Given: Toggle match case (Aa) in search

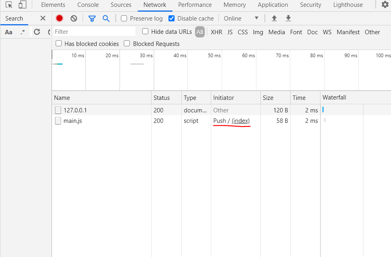Looking at the screenshot, I should click(8, 32).
